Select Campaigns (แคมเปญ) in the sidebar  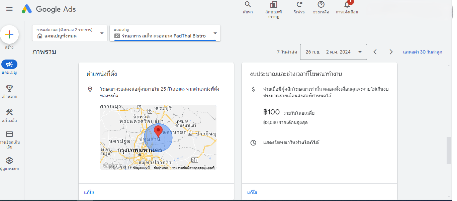coord(9,65)
